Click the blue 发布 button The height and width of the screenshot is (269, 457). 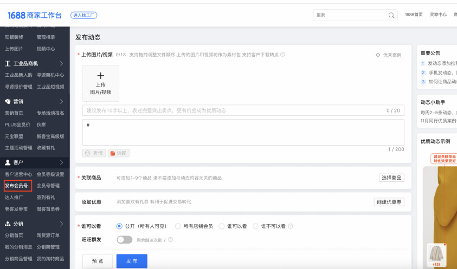point(132,261)
